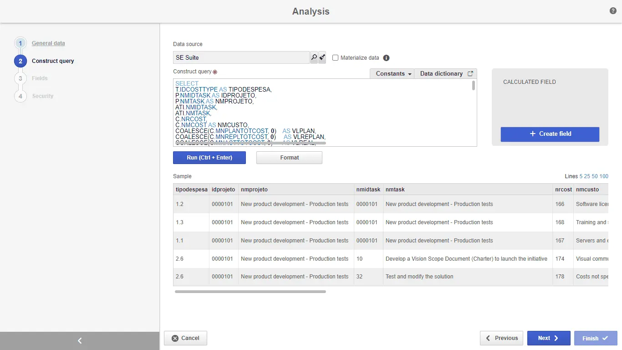Set sample lines to 100
Screen dimensions: 622x350
click(604, 176)
